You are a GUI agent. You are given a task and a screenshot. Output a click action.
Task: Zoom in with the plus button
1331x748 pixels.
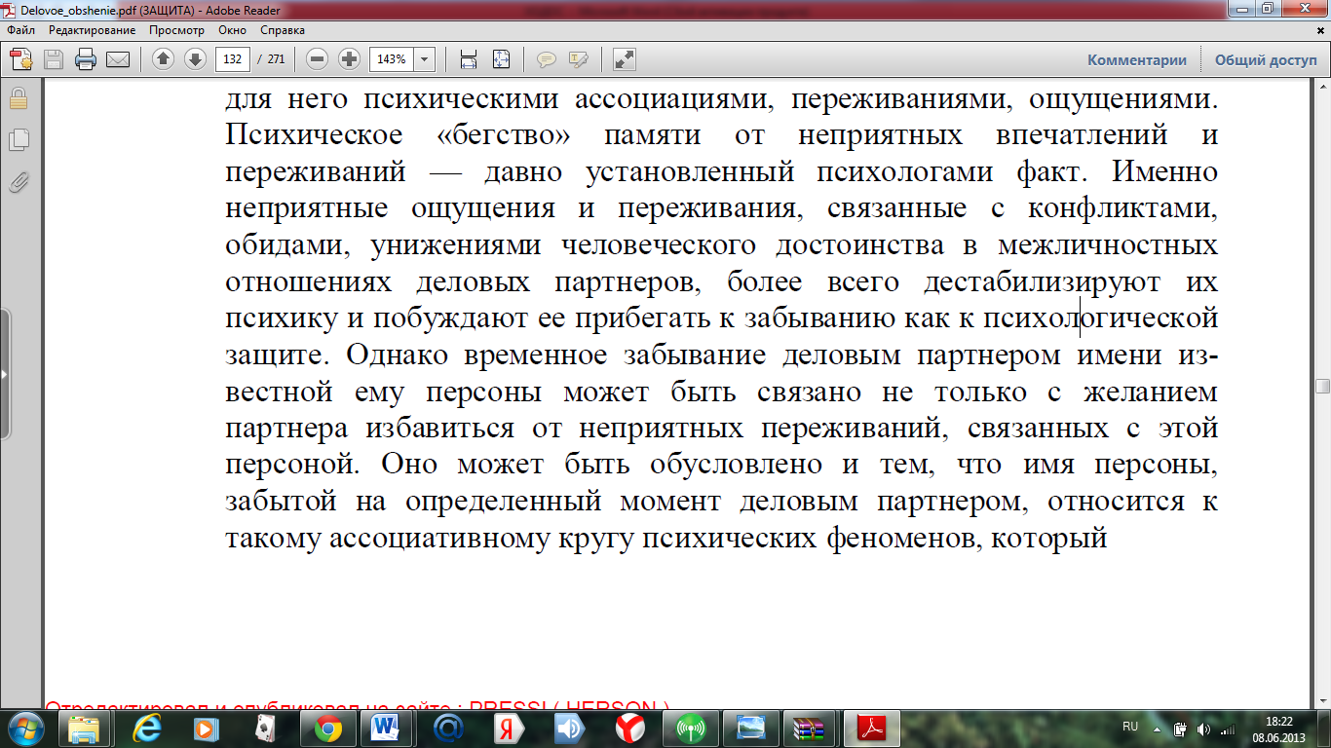(349, 59)
